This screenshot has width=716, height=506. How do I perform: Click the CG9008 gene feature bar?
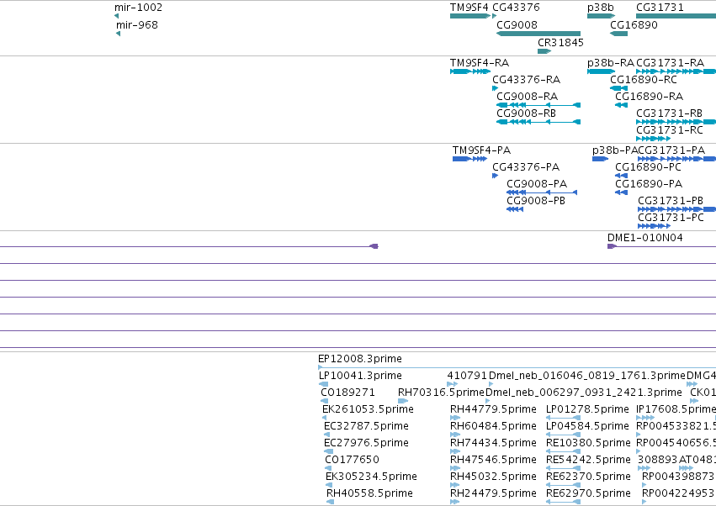538,34
